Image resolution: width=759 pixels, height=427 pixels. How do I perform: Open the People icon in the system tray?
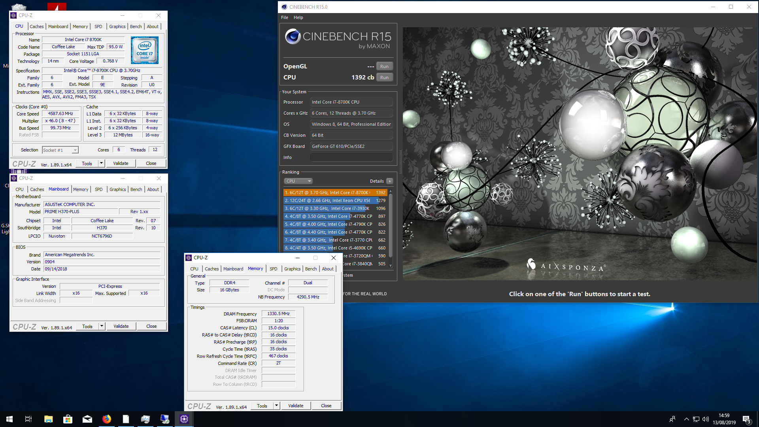[x=672, y=419]
